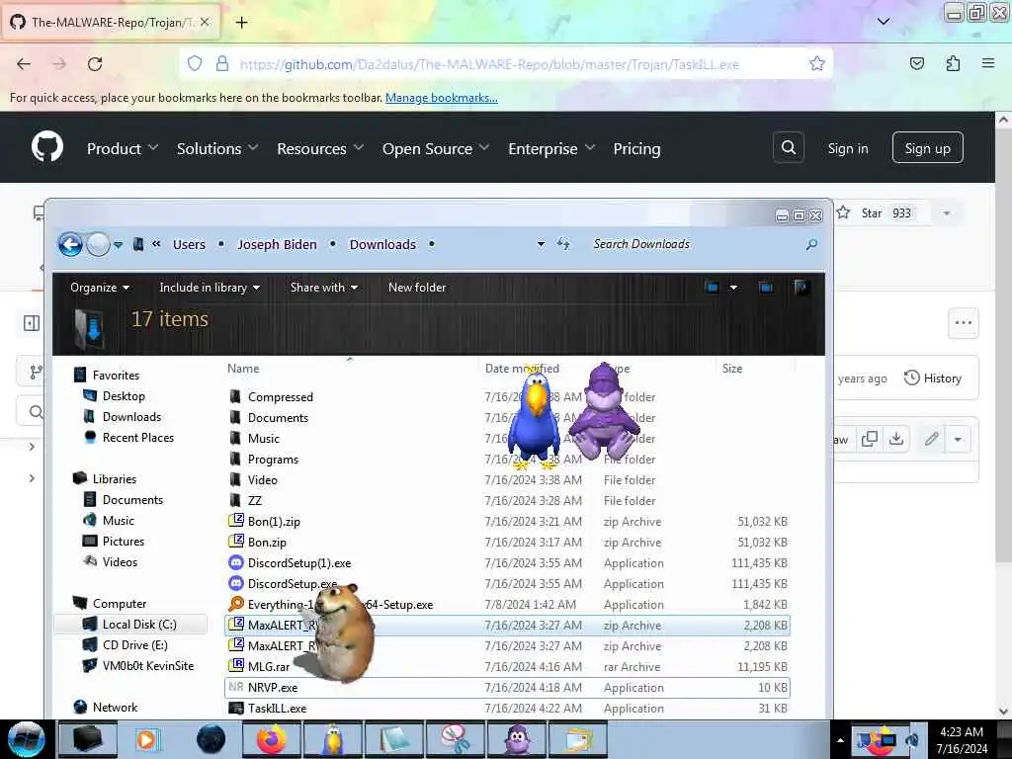Download raw file icon on GitHub
Screen dimensions: 1012x759
(895, 439)
